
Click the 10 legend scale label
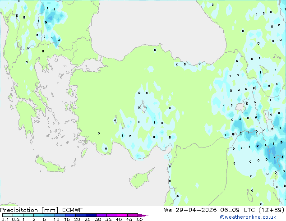(x=56, y=219)
